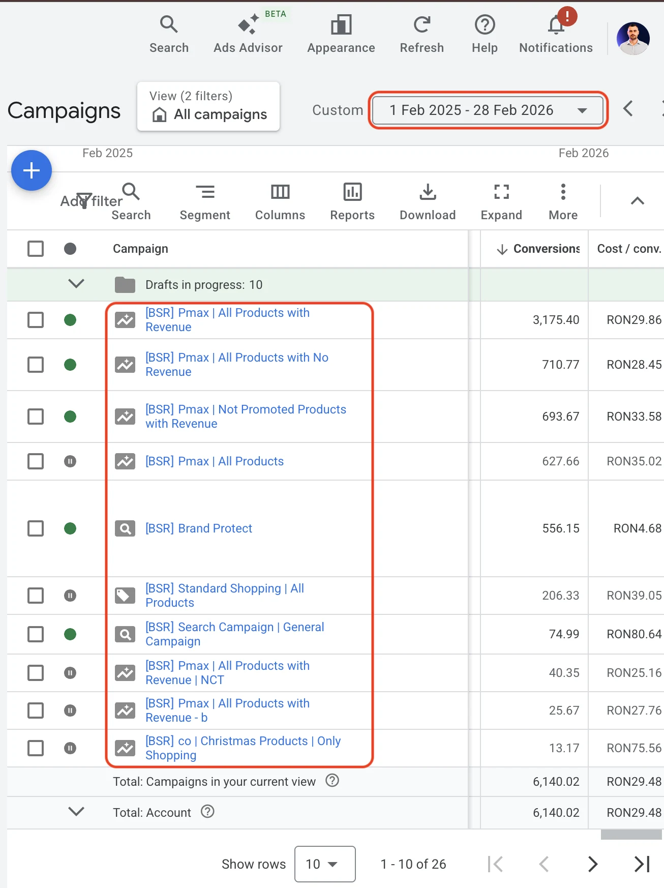Change paused status of Standard Shopping campaign
Screen dimensions: 664x888
(x=70, y=596)
